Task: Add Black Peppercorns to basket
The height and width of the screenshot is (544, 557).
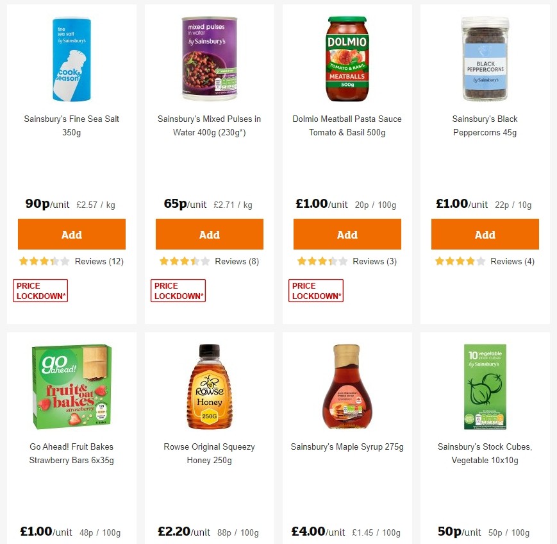Action: (x=485, y=234)
